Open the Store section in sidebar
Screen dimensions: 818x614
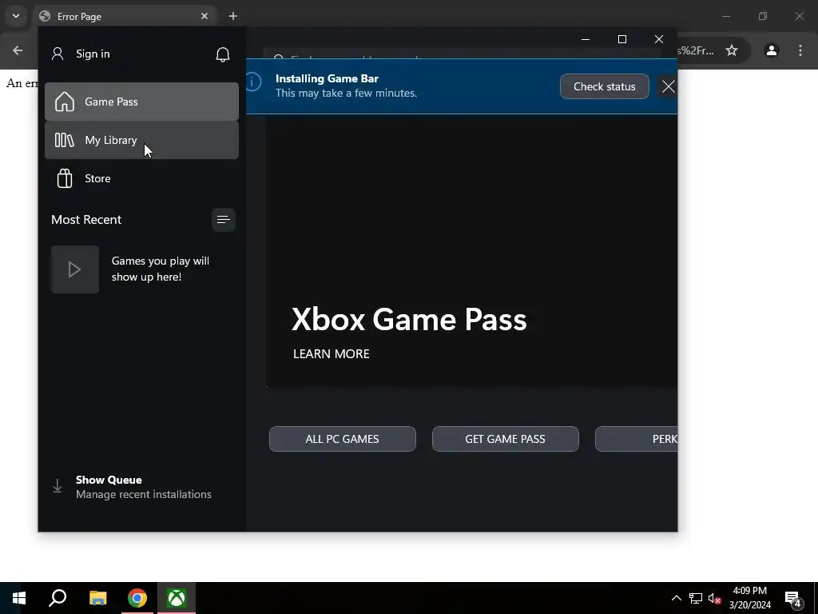point(141,178)
